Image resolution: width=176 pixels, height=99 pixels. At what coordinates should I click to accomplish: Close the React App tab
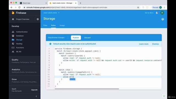tap(46, 3)
